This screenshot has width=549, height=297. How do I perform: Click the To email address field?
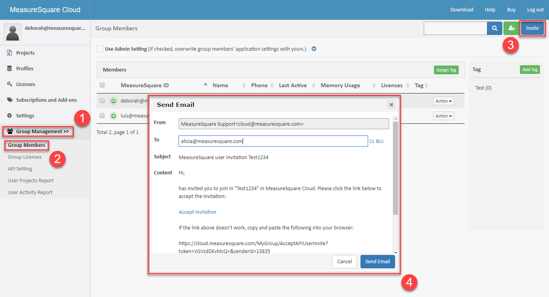pyautogui.click(x=273, y=141)
